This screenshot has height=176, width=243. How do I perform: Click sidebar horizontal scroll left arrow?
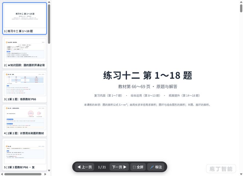pos(2,174)
